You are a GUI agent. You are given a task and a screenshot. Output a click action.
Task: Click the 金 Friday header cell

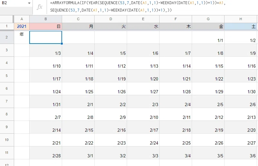[208, 26]
